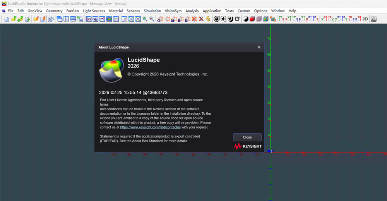Open the Material menu
Image resolution: width=387 pixels, height=201 pixels.
coord(116,11)
